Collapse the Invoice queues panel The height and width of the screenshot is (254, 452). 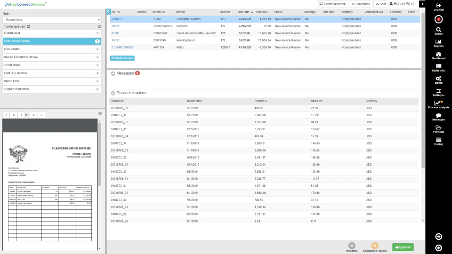pos(100,26)
